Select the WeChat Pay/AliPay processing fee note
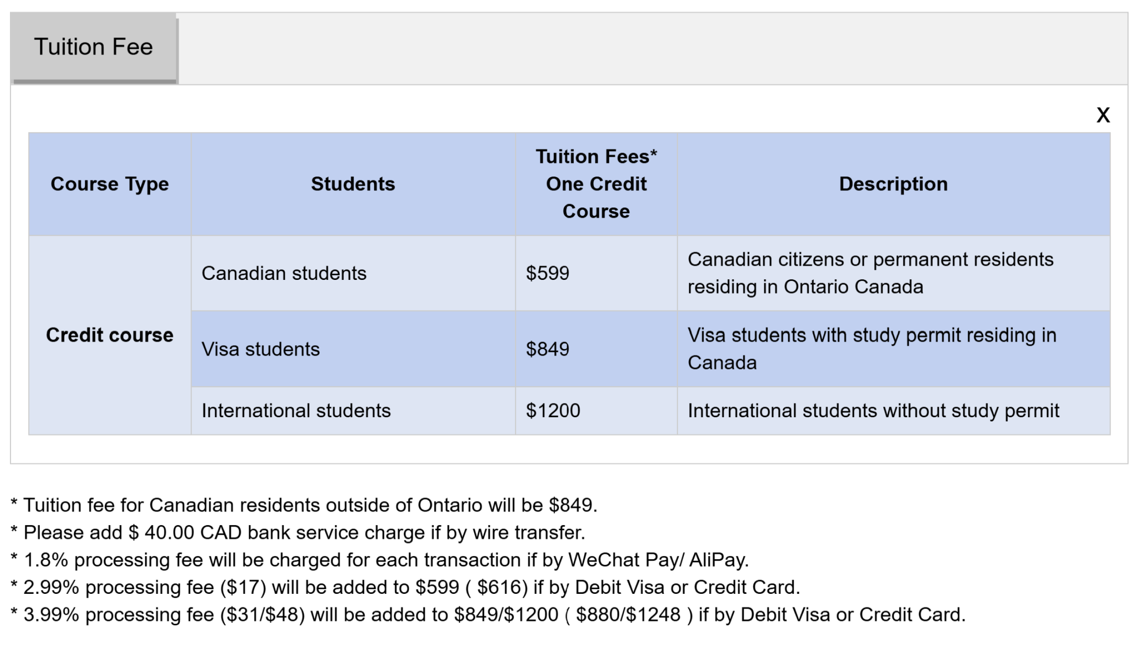 point(385,560)
